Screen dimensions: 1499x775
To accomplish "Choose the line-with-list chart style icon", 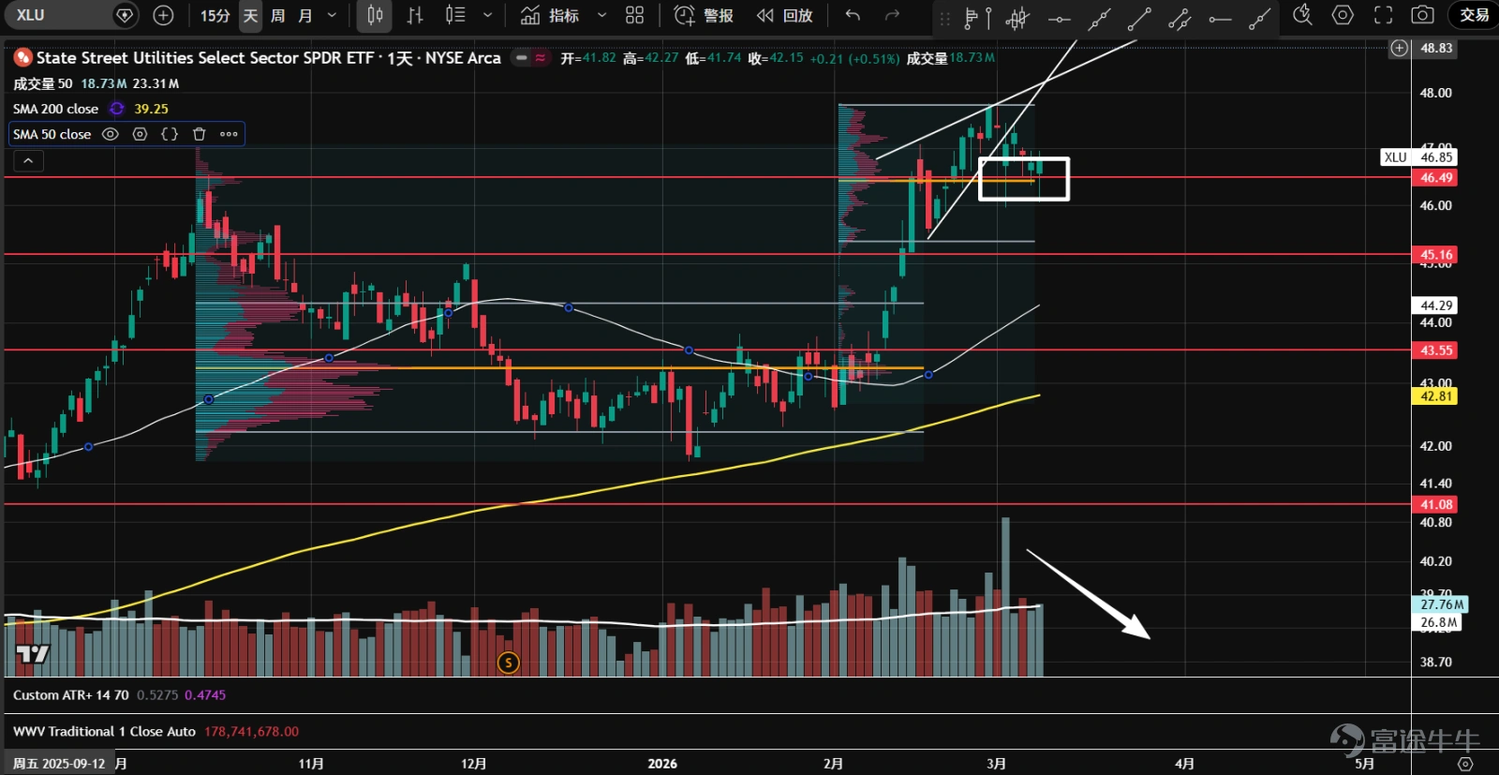I will [x=455, y=15].
